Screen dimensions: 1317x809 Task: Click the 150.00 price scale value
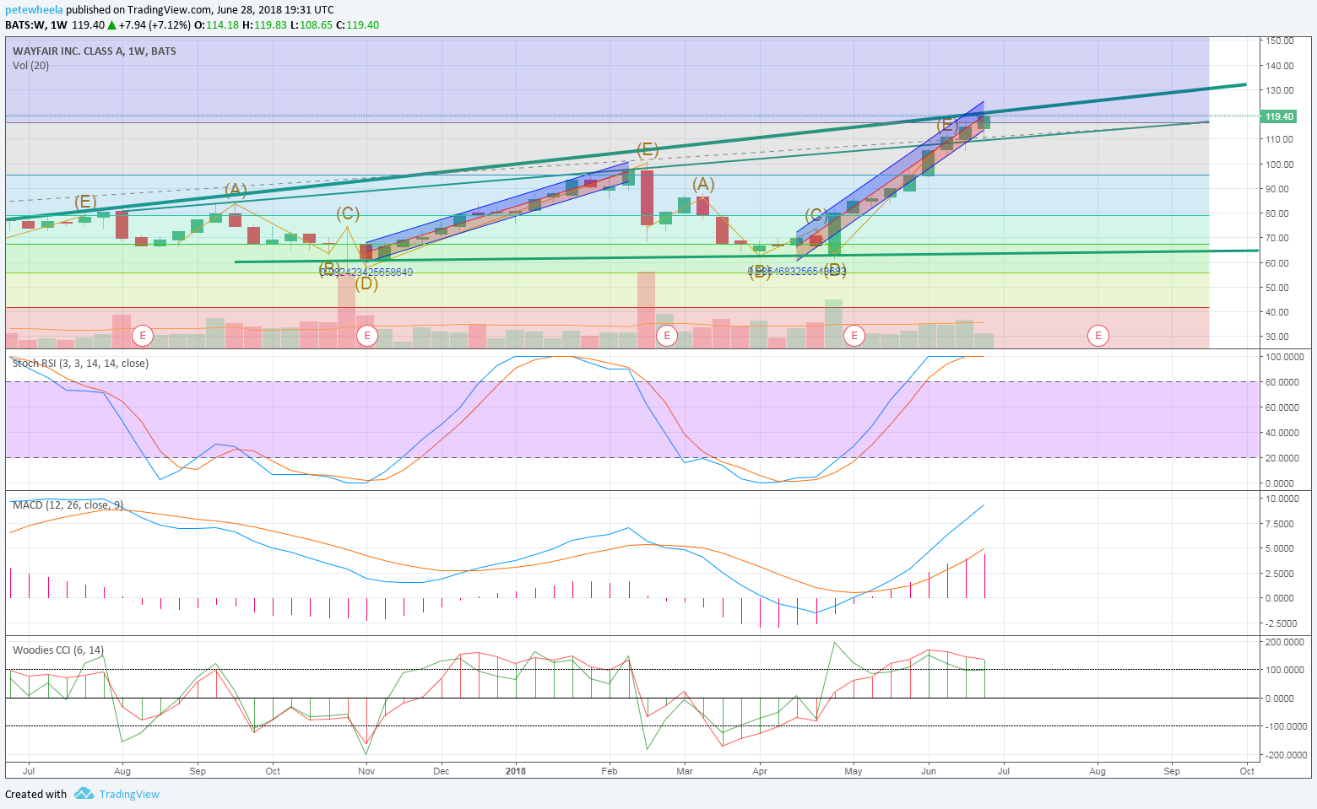[x=1280, y=40]
